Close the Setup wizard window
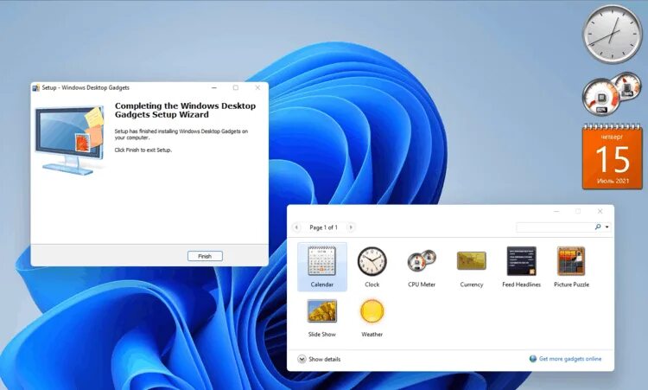 tap(257, 87)
